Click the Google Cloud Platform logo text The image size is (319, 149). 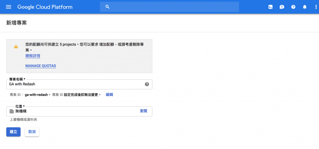(x=45, y=7)
